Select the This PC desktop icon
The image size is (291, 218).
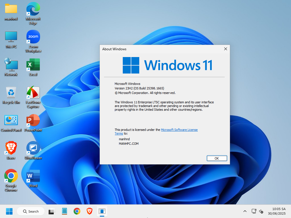coord(11,37)
